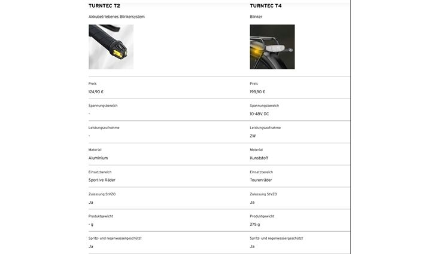437x254 pixels.
Task: Click the 10-48V DC voltage value
Action: (259, 114)
